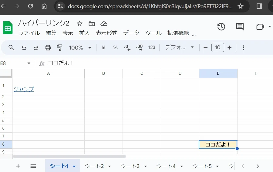This screenshot has width=273, height=172.
Task: Activate the paint format tool
Action: click(x=59, y=47)
